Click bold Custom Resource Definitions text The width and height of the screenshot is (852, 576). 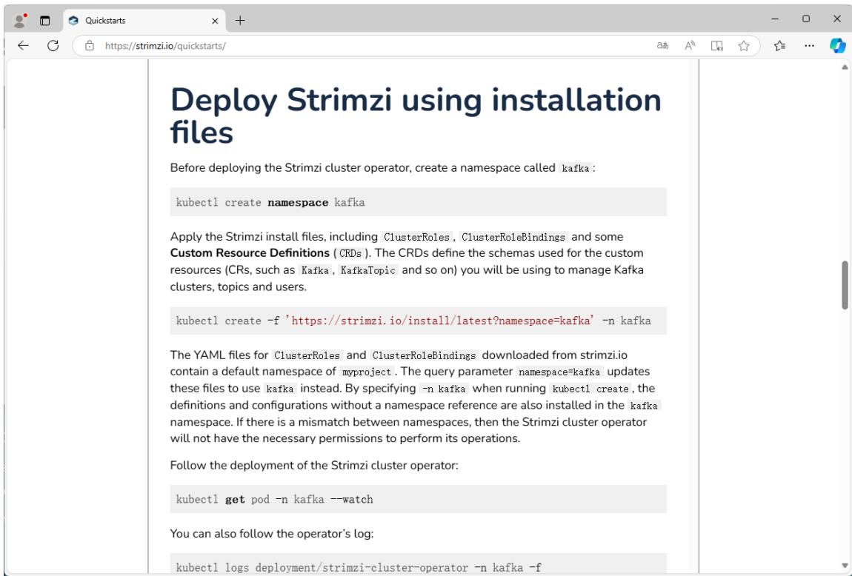click(250, 253)
